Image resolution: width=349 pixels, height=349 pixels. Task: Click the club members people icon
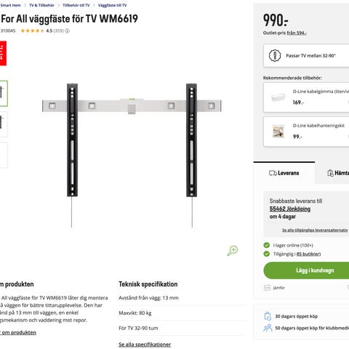268,328
